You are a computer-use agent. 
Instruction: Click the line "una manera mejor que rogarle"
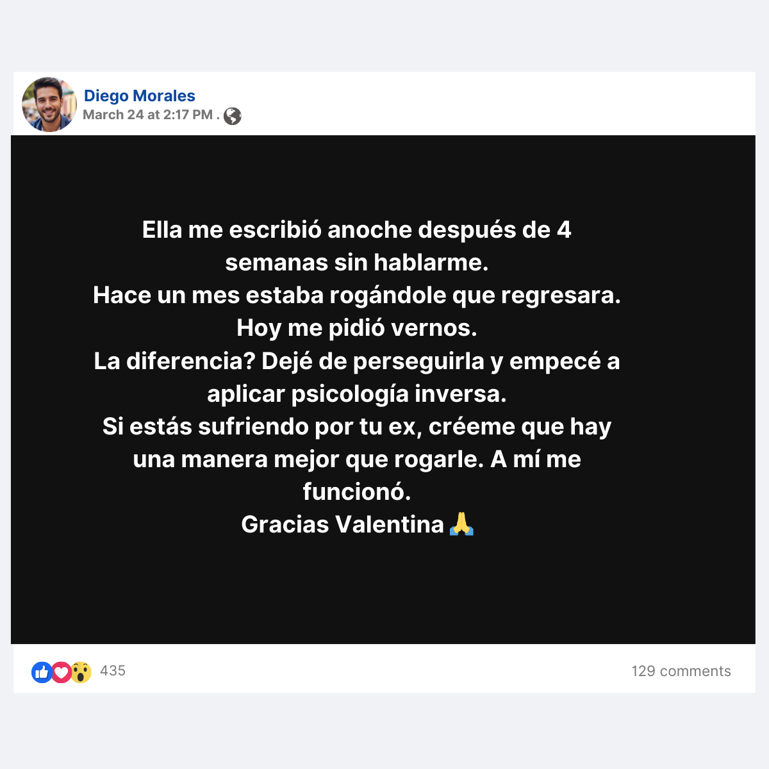point(357,459)
